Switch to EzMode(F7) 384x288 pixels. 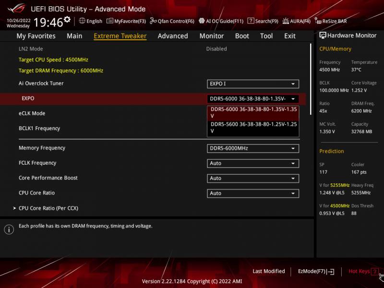tap(316, 272)
